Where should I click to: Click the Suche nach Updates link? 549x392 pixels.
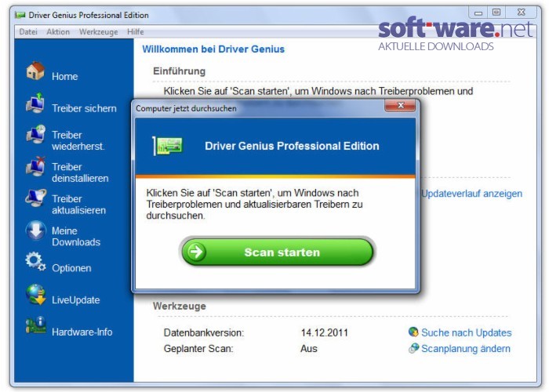click(466, 332)
